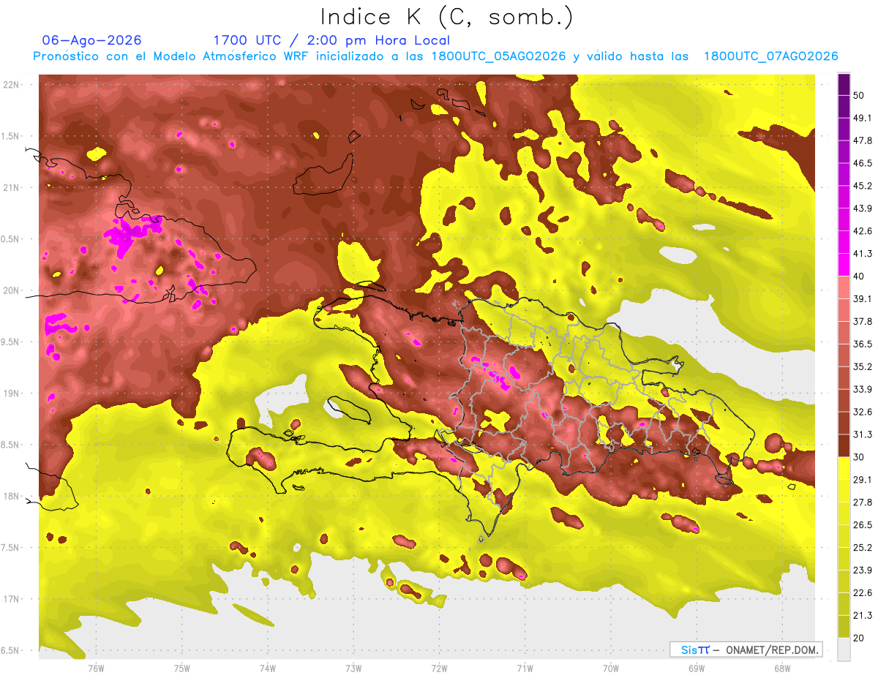The image size is (878, 678).
Task: Pick the salmon pink swatch between 39.1 and 40
Action: [x=844, y=287]
